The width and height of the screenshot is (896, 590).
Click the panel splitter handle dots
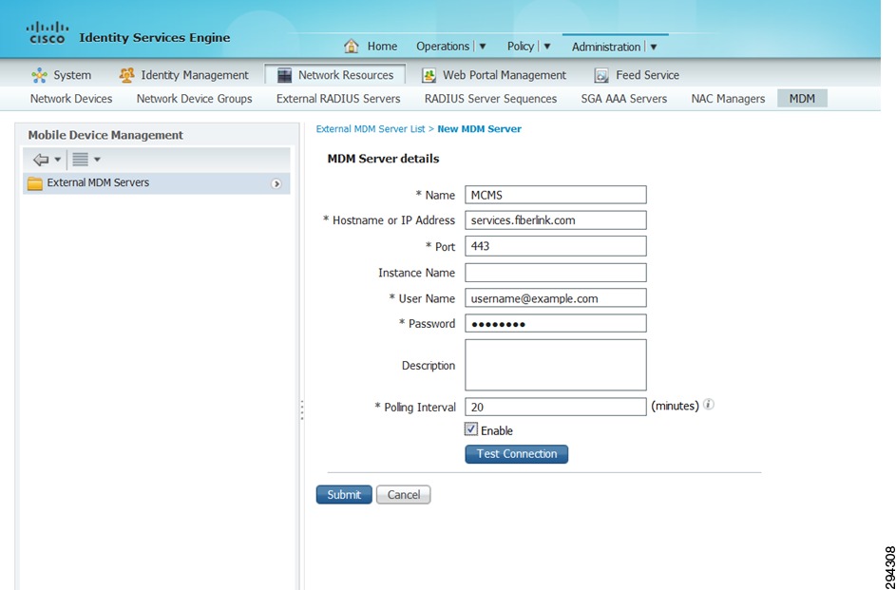pos(302,410)
